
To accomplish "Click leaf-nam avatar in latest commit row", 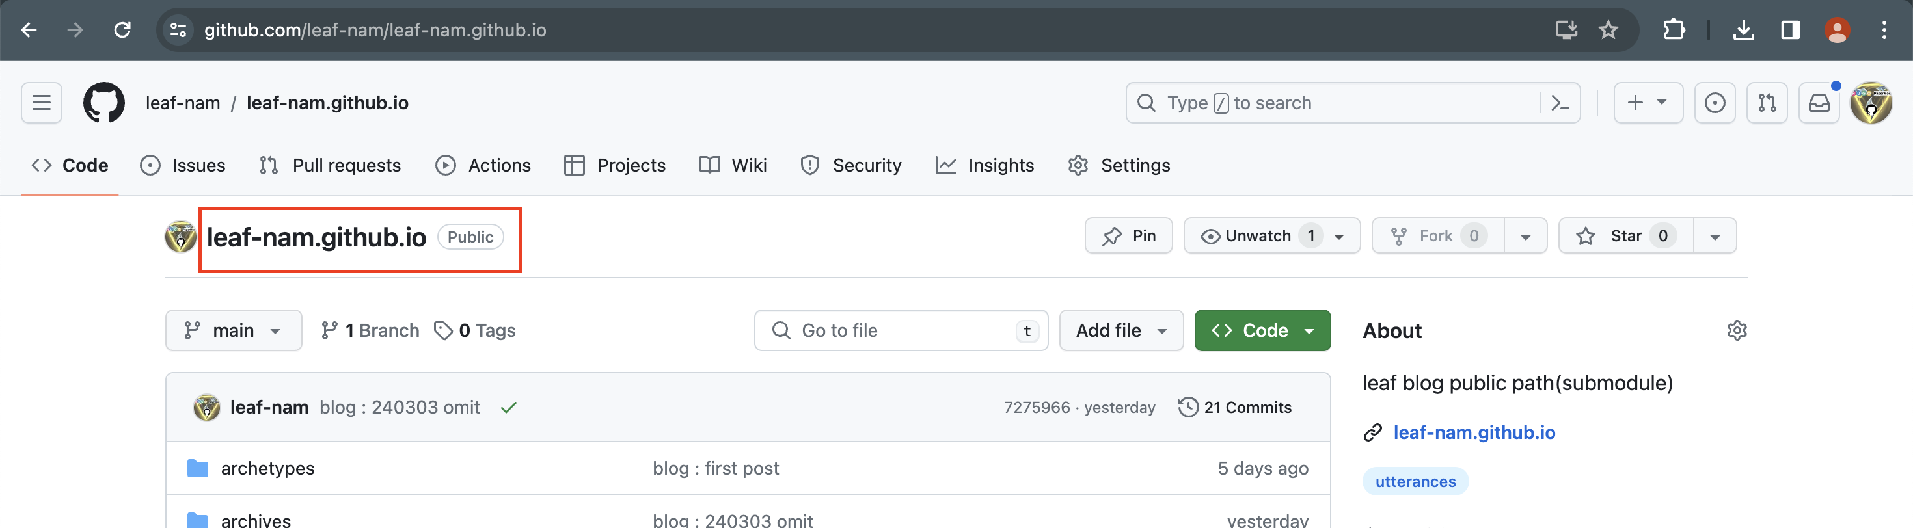I will point(206,407).
